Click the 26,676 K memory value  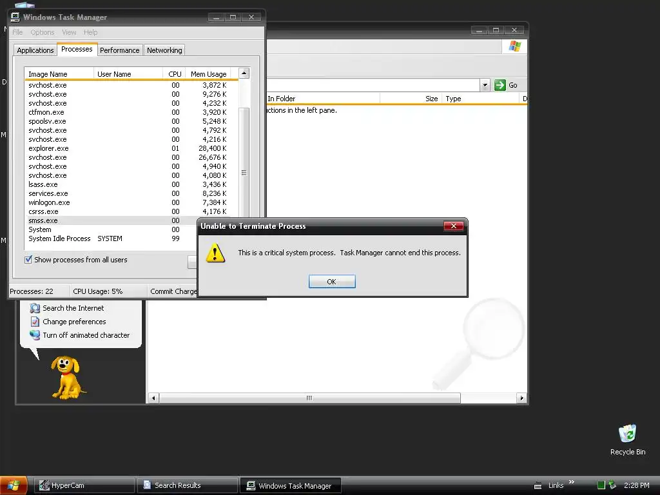tap(213, 157)
